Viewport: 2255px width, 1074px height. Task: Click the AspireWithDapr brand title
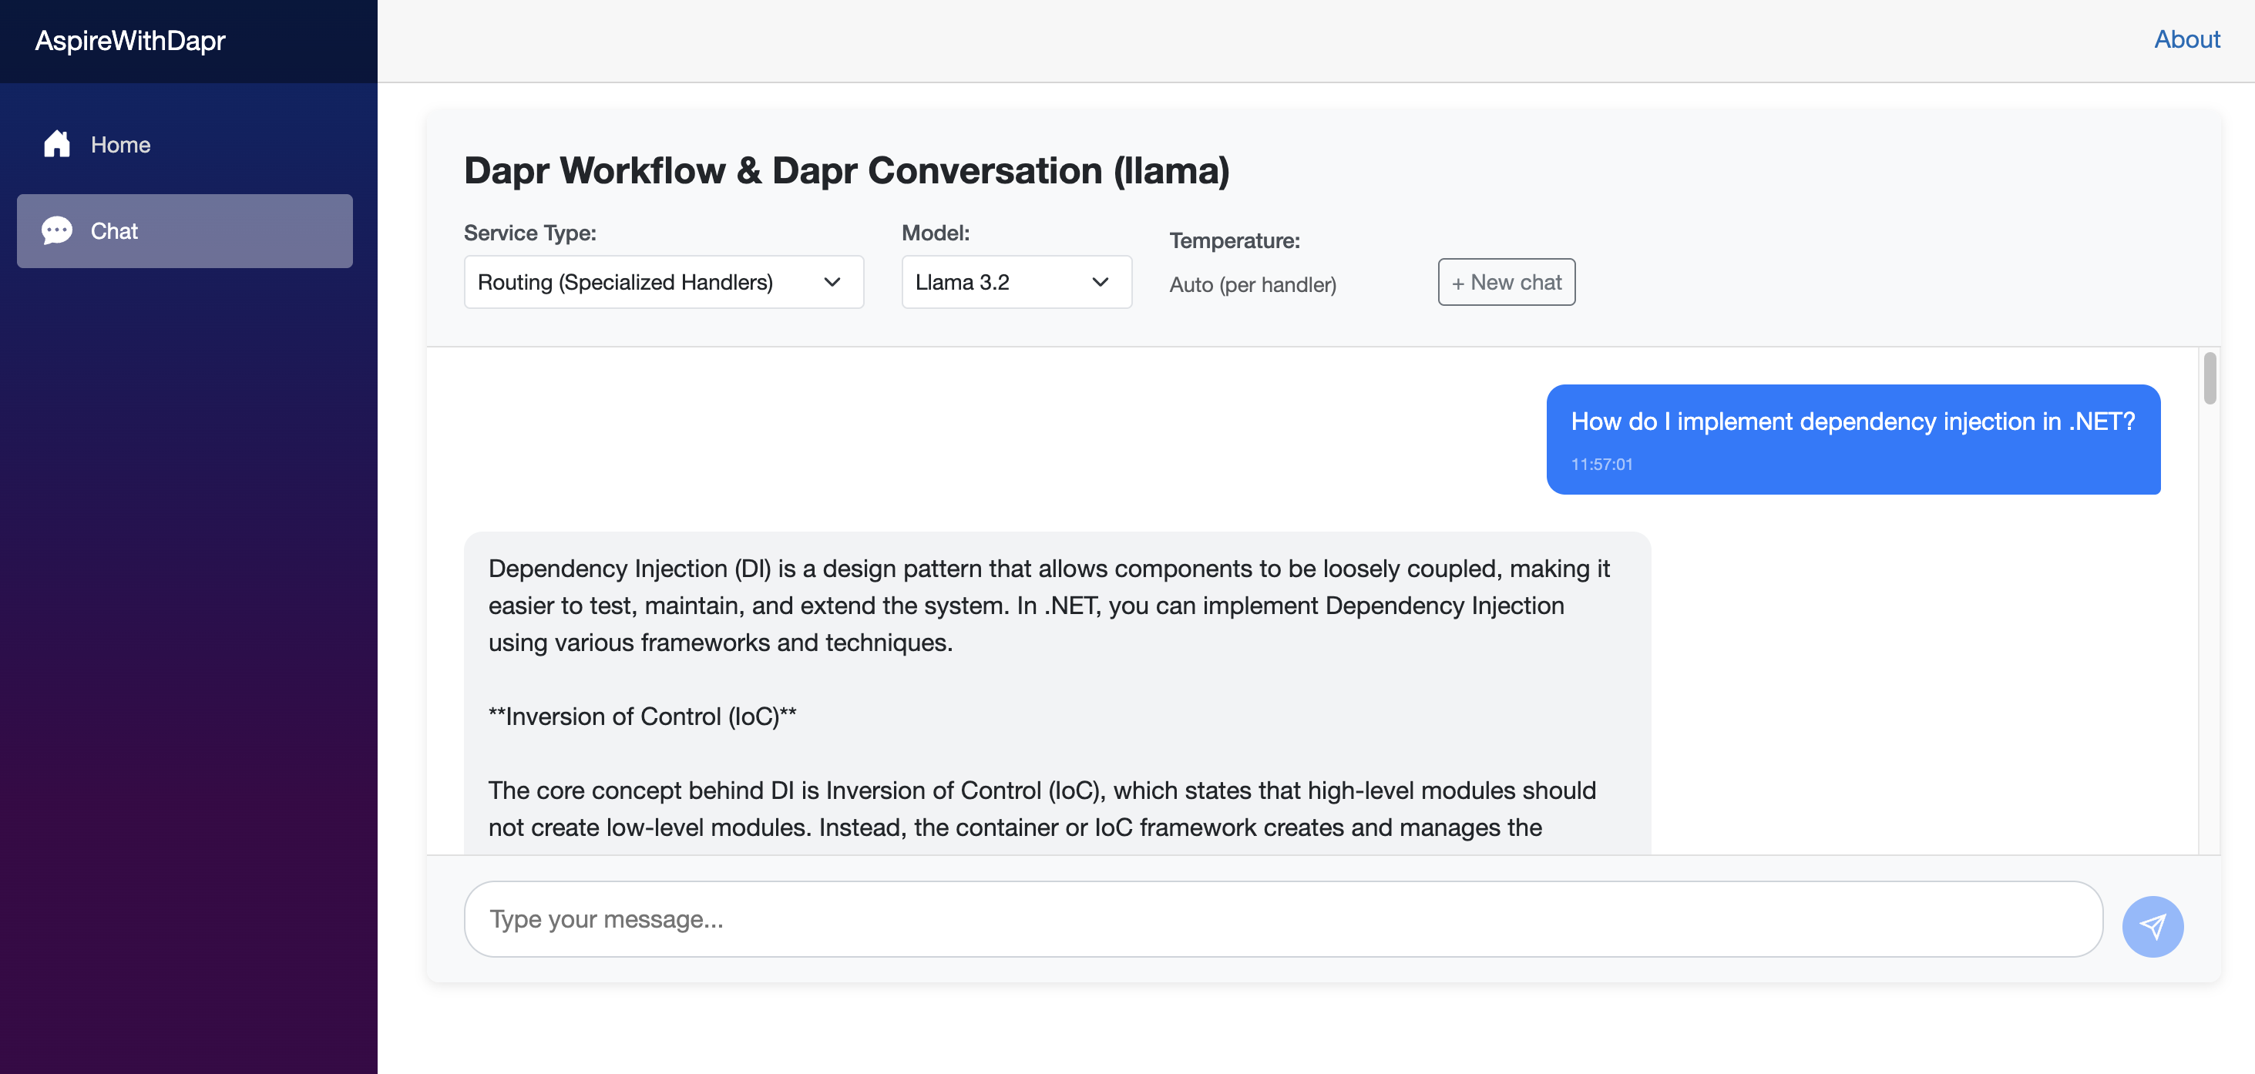(x=129, y=40)
